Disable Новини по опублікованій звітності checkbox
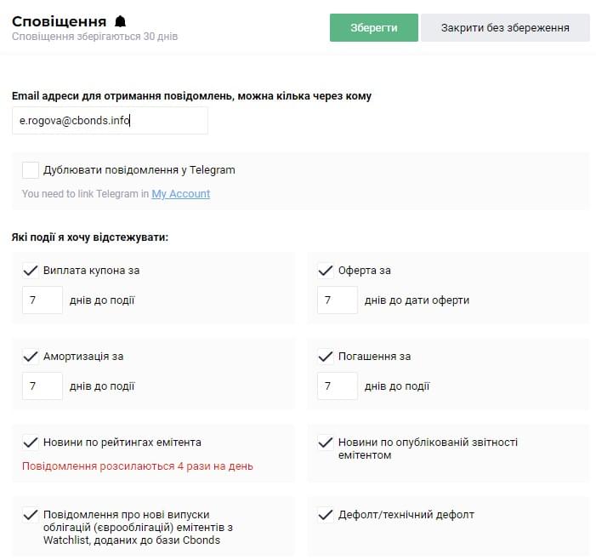Image resolution: width=596 pixels, height=560 pixels. click(325, 443)
